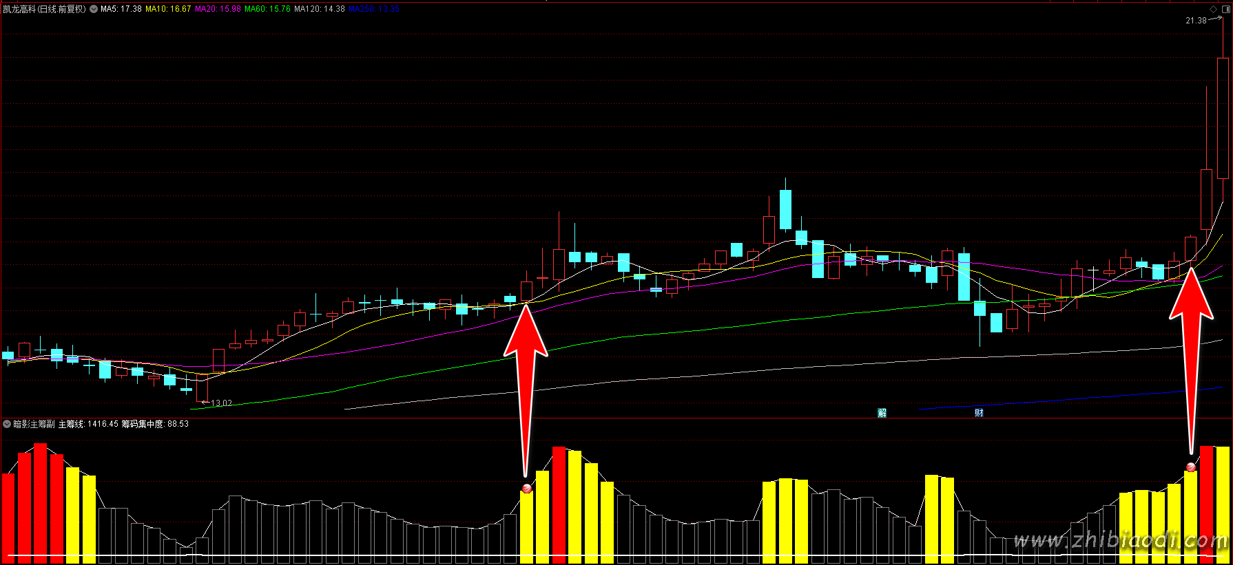The width and height of the screenshot is (1233, 565).
Task: Click the 解 event marker on timeline
Action: 882,413
